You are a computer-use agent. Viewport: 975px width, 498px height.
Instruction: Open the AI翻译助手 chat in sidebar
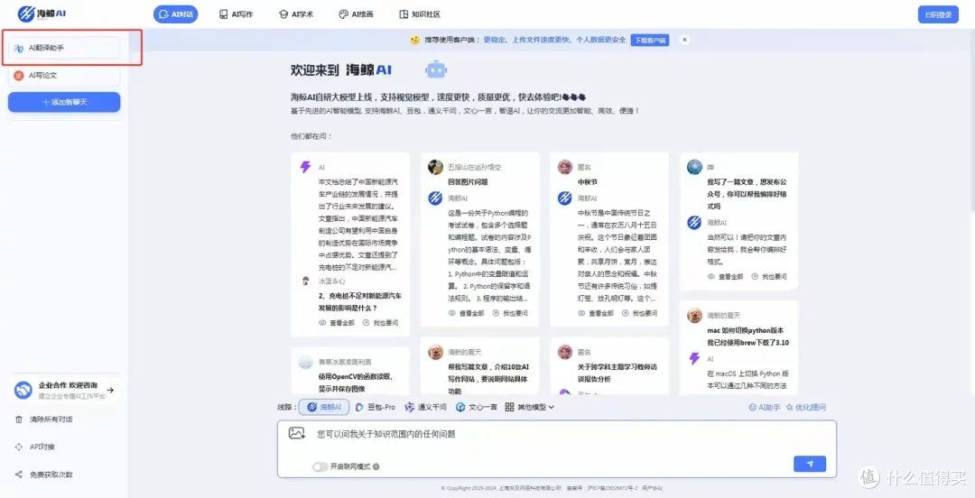click(x=64, y=48)
